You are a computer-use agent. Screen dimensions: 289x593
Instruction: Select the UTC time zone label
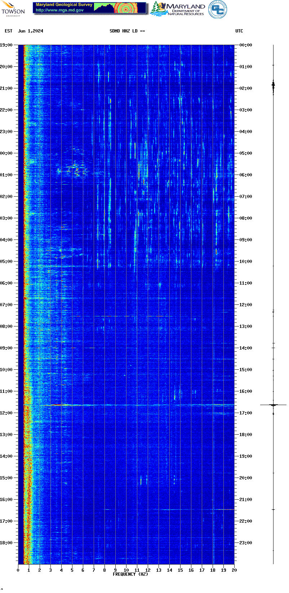coord(239,31)
